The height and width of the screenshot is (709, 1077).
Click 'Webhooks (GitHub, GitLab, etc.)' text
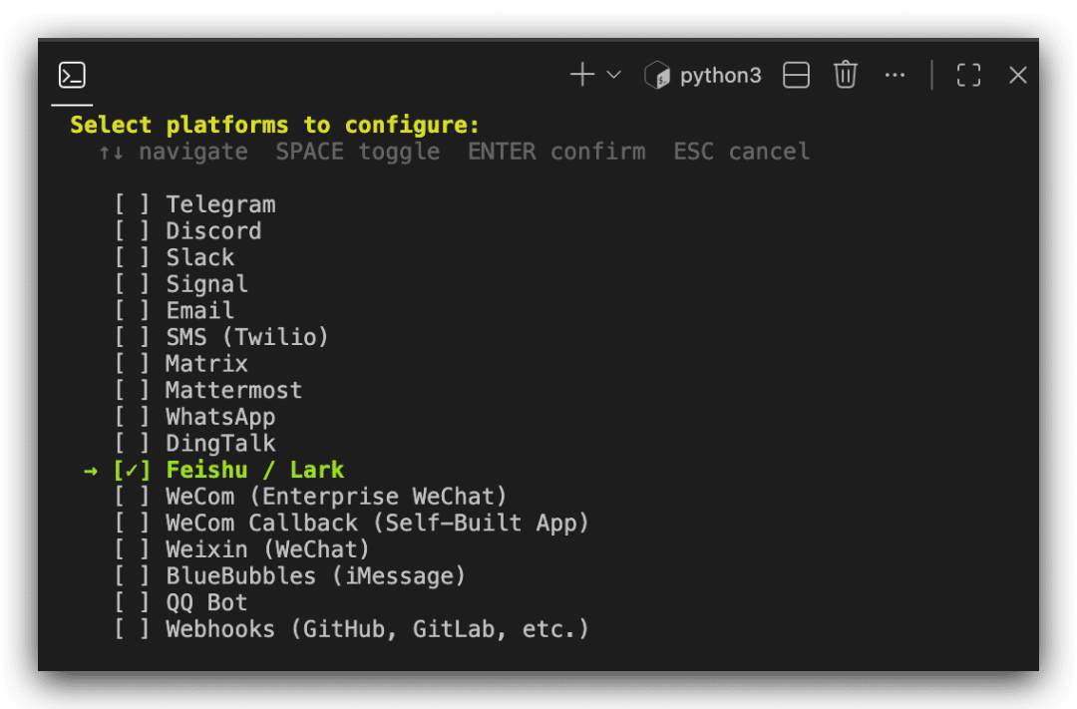378,629
